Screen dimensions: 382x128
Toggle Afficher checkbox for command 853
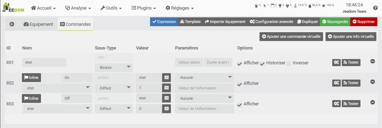[240, 104]
